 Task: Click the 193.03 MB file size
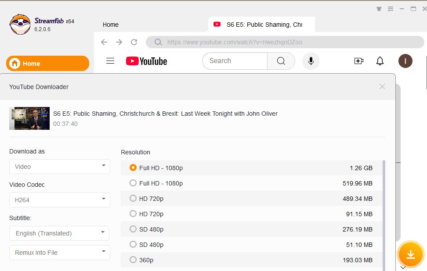pyautogui.click(x=357, y=260)
